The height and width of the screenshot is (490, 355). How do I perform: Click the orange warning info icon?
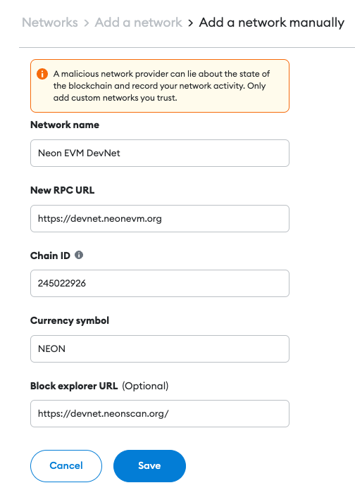coord(42,74)
